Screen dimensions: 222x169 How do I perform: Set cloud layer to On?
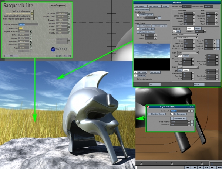pos(174,31)
